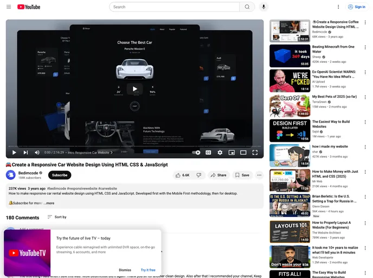Open Bedimcode channel name link

(x=28, y=173)
